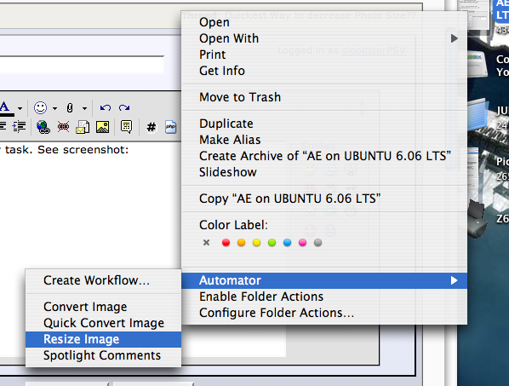Click in the message text area
Screen dimensions: 509x386
pyautogui.click(x=91, y=208)
